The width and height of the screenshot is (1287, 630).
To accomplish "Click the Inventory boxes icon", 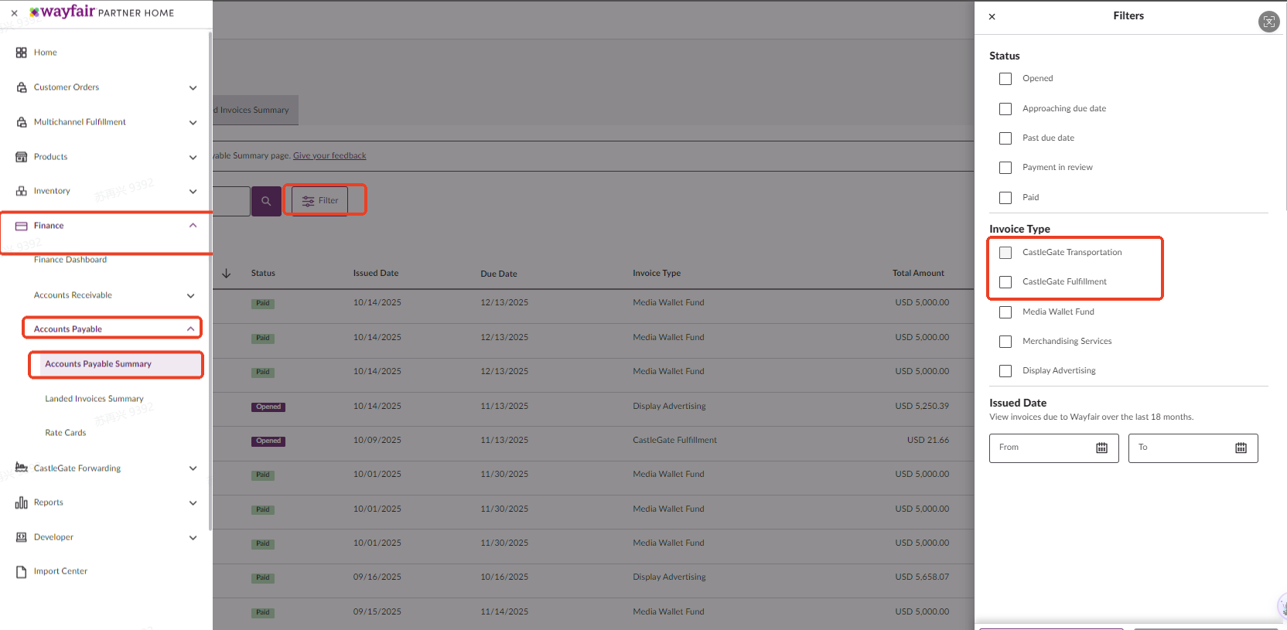I will pyautogui.click(x=21, y=191).
